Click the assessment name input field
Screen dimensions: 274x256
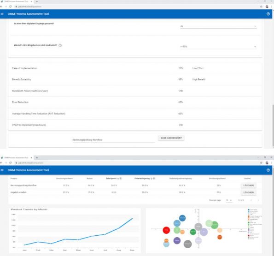point(113,140)
